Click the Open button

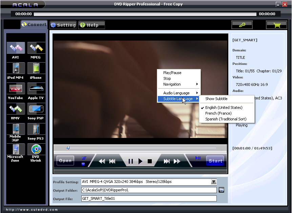pos(65,161)
